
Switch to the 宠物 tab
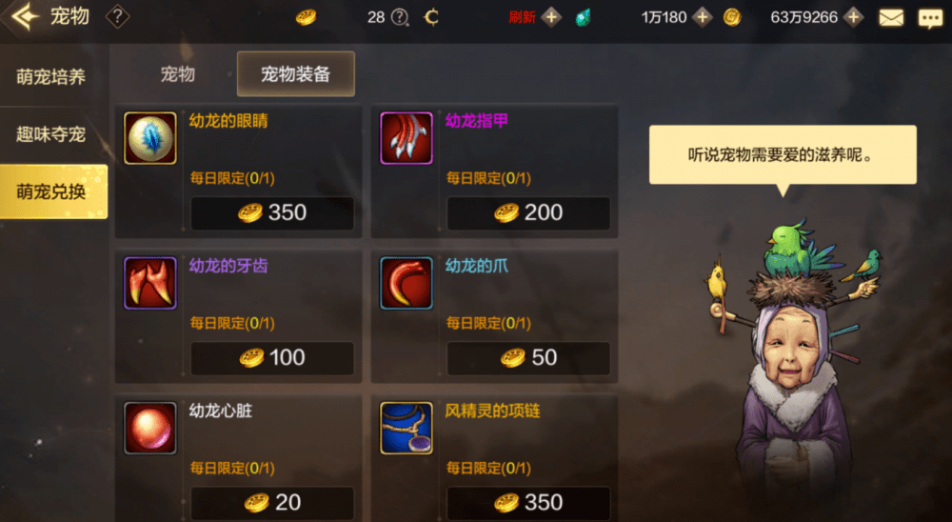pos(177,74)
